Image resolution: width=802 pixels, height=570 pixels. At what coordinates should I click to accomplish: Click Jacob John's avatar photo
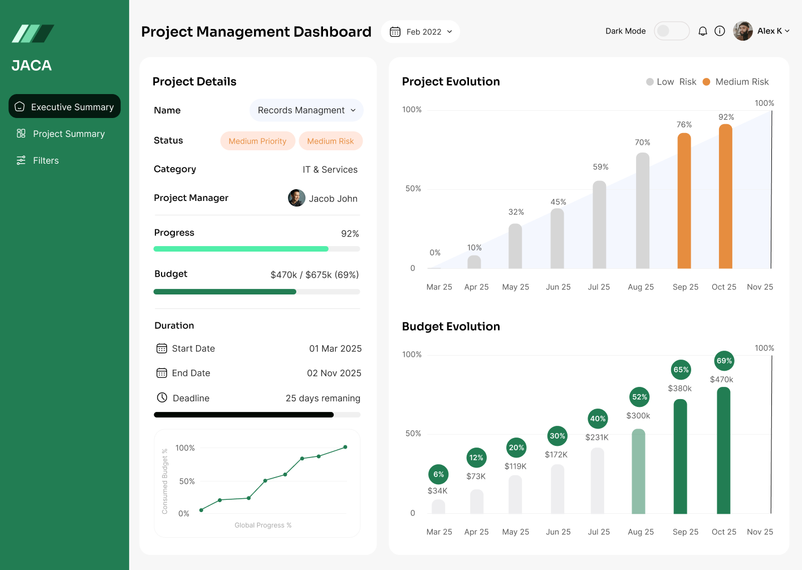coord(296,198)
